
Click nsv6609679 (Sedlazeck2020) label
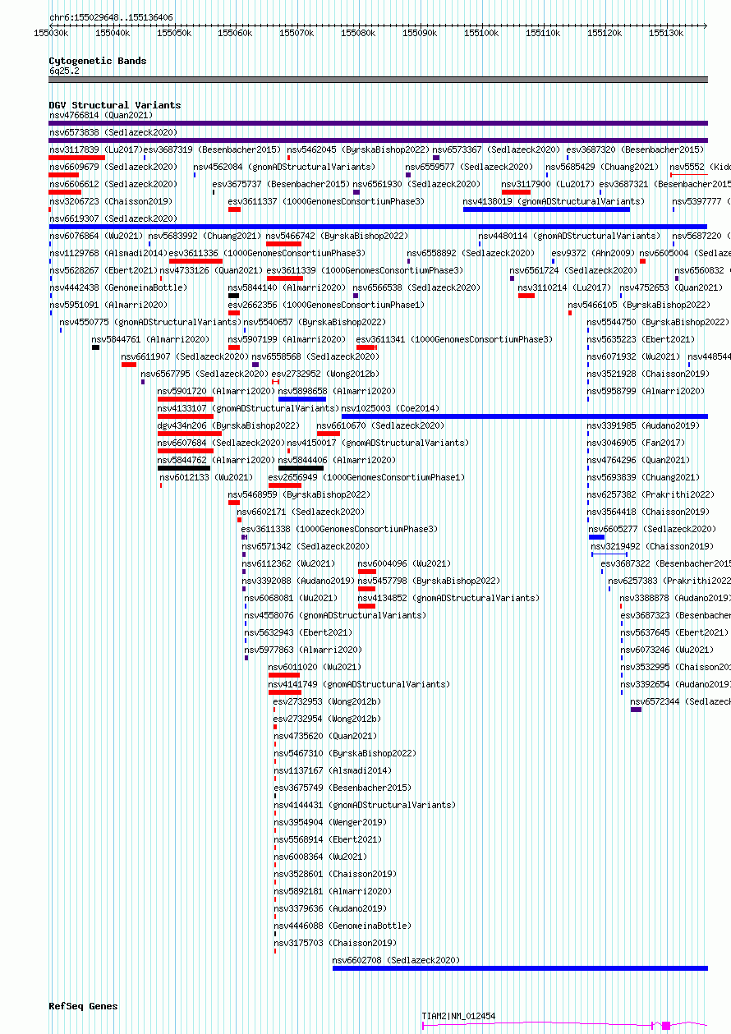coord(113,167)
